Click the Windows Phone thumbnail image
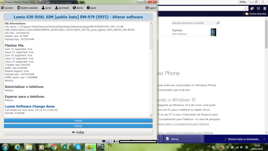The height and width of the screenshot is (151, 268). (x=213, y=32)
